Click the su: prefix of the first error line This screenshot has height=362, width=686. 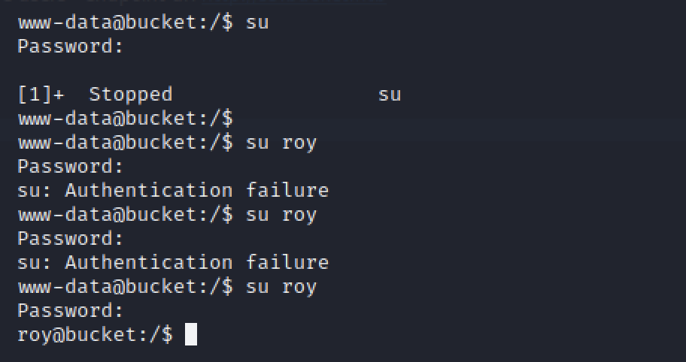(35, 191)
